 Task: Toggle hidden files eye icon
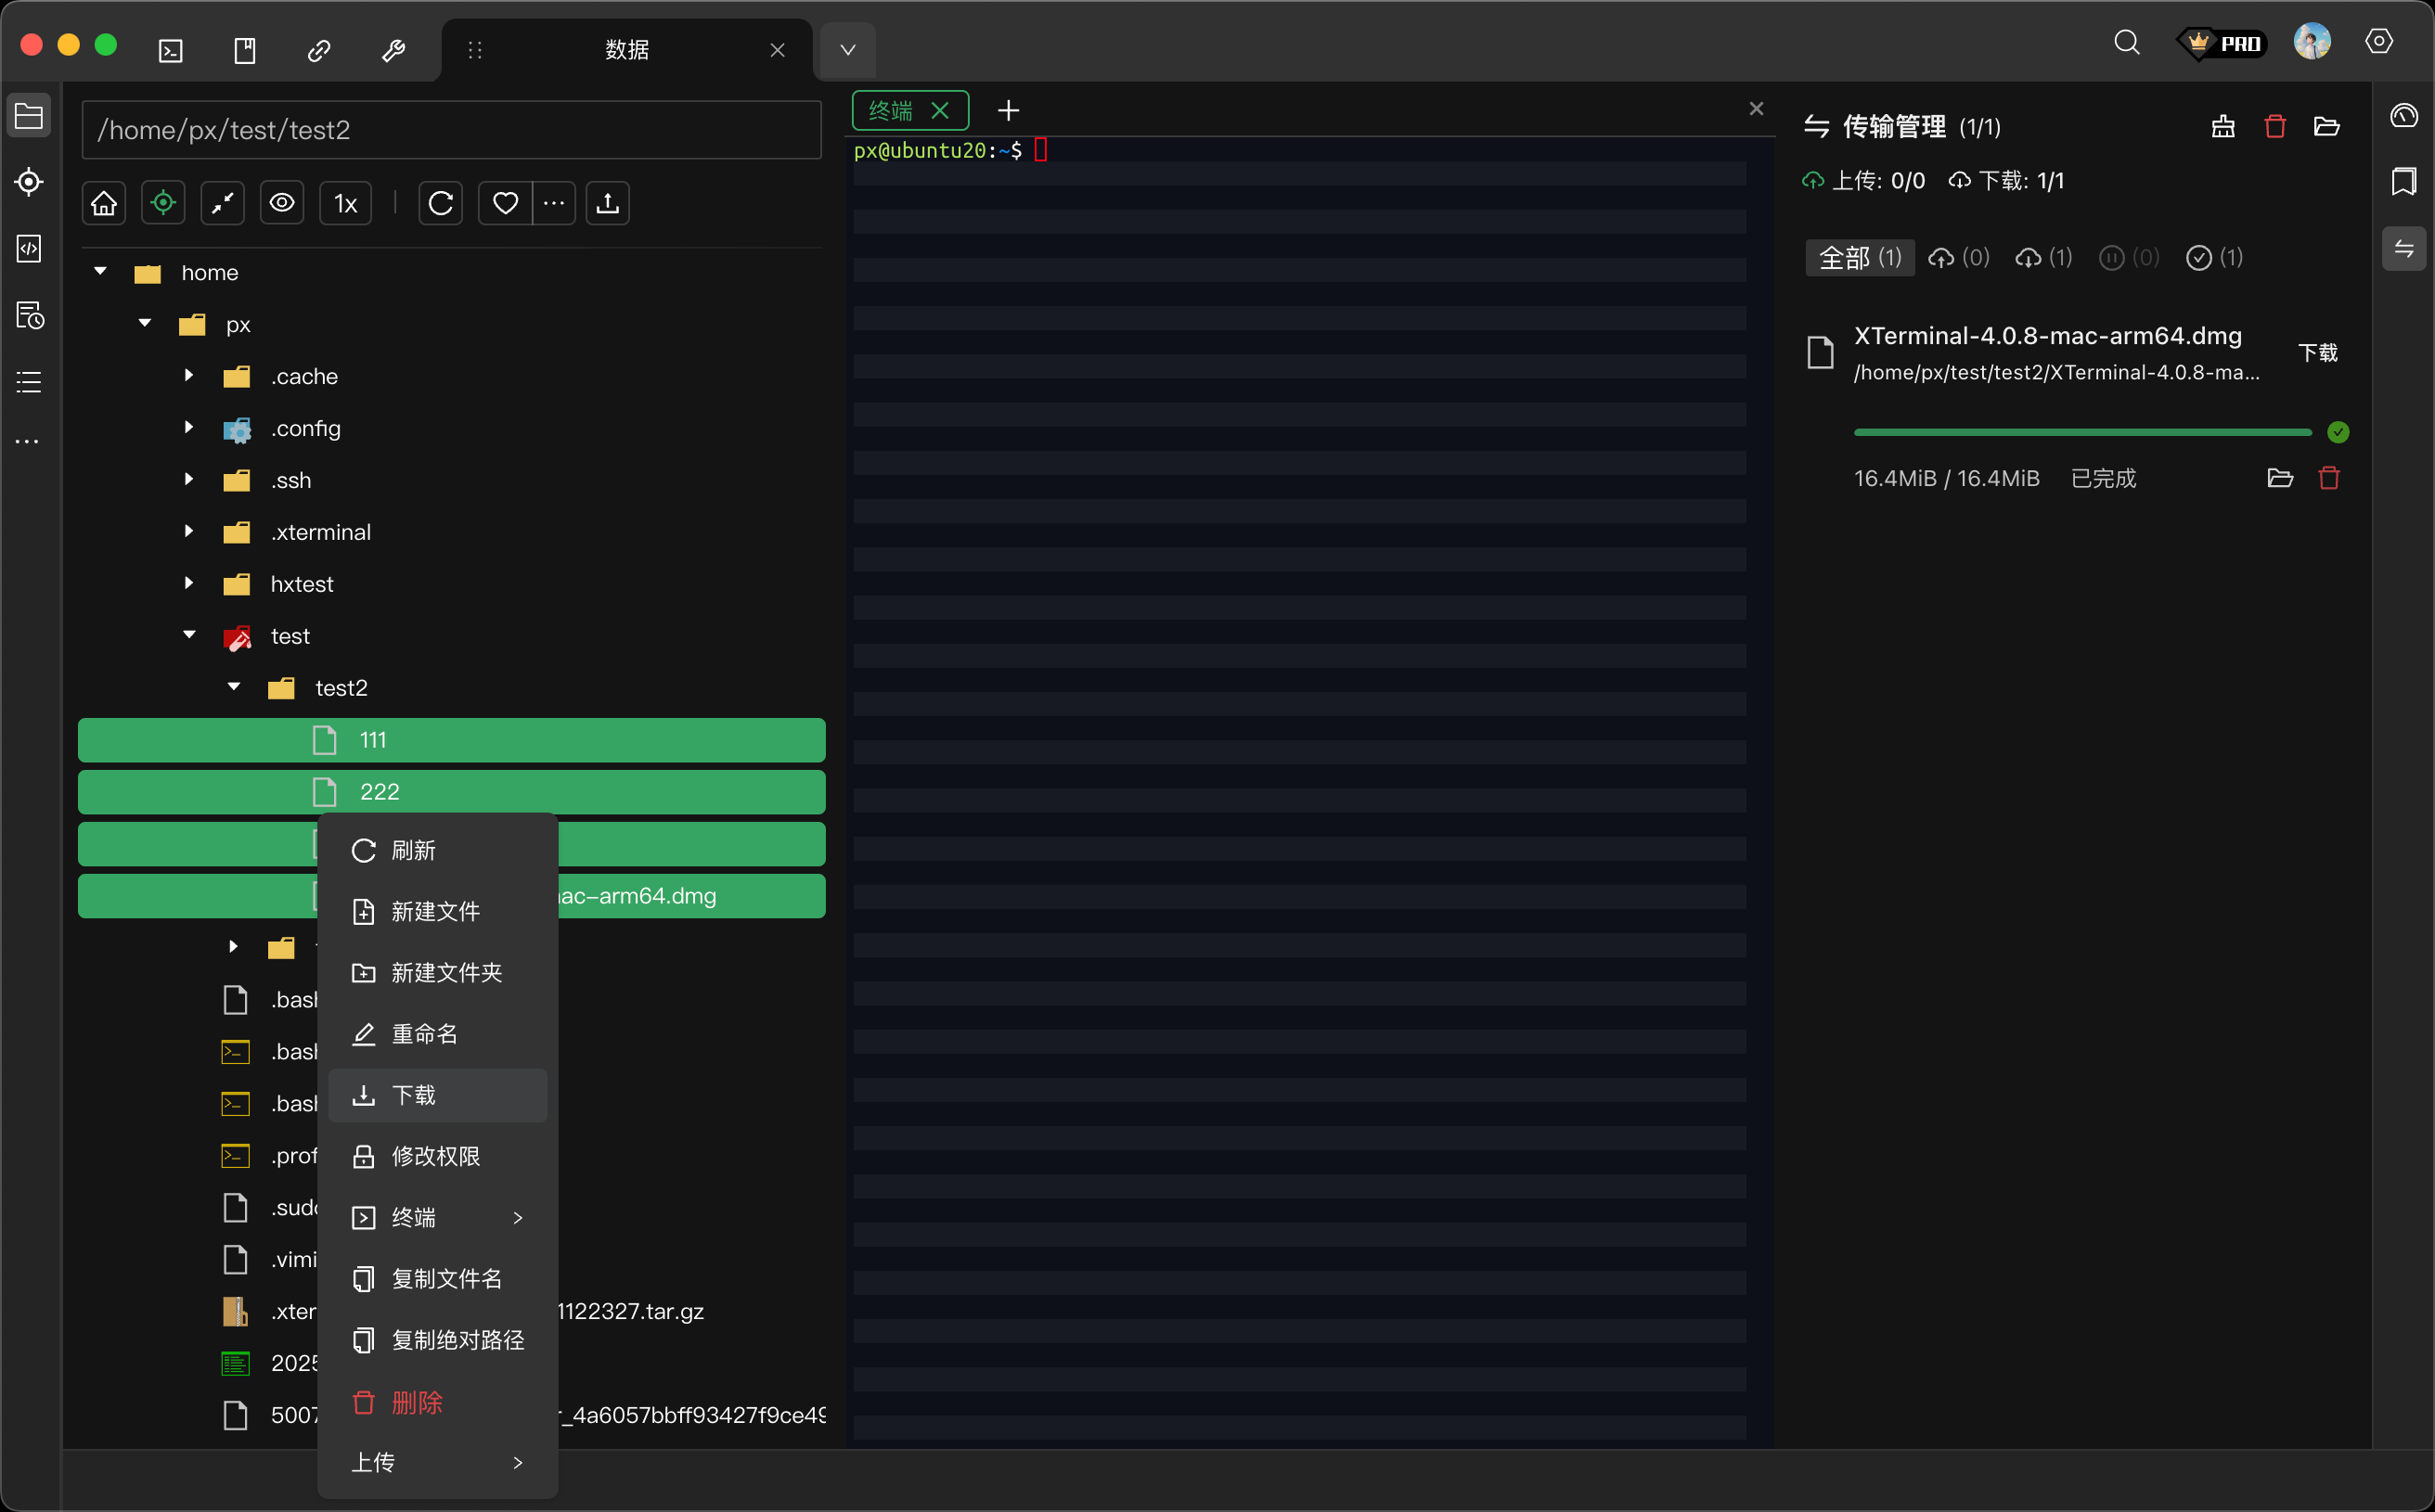[282, 204]
